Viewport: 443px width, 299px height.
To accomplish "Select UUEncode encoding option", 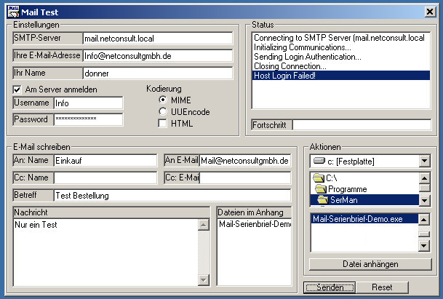I will (163, 111).
